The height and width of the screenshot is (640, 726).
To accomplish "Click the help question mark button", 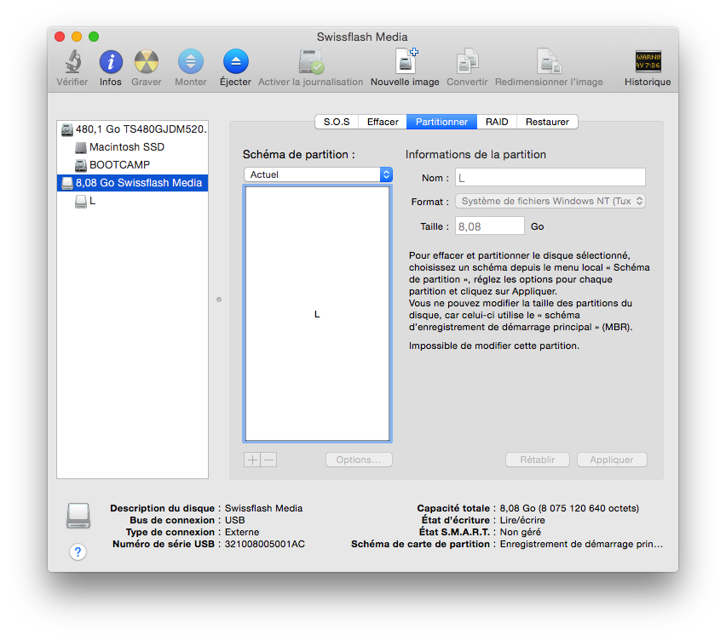I will click(78, 551).
